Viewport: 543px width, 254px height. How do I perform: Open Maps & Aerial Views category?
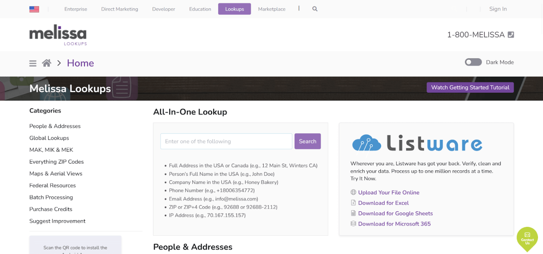coord(56,174)
